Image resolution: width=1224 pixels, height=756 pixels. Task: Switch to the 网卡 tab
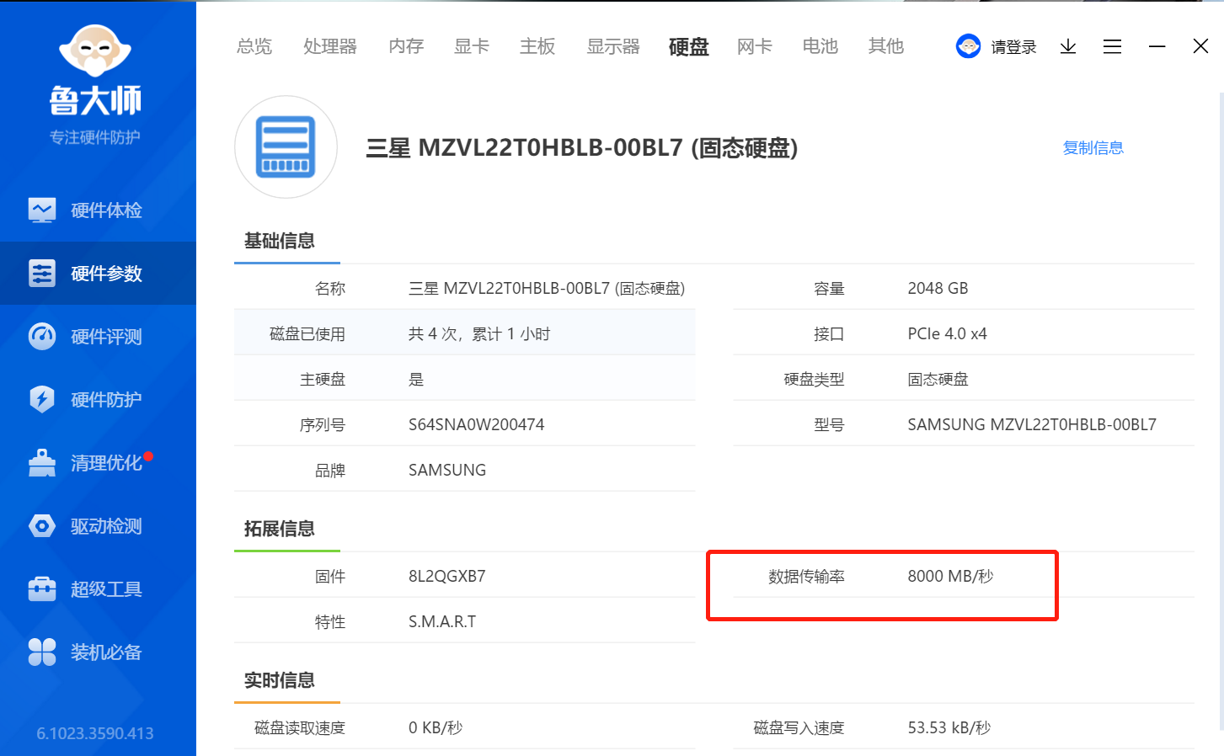coord(755,46)
